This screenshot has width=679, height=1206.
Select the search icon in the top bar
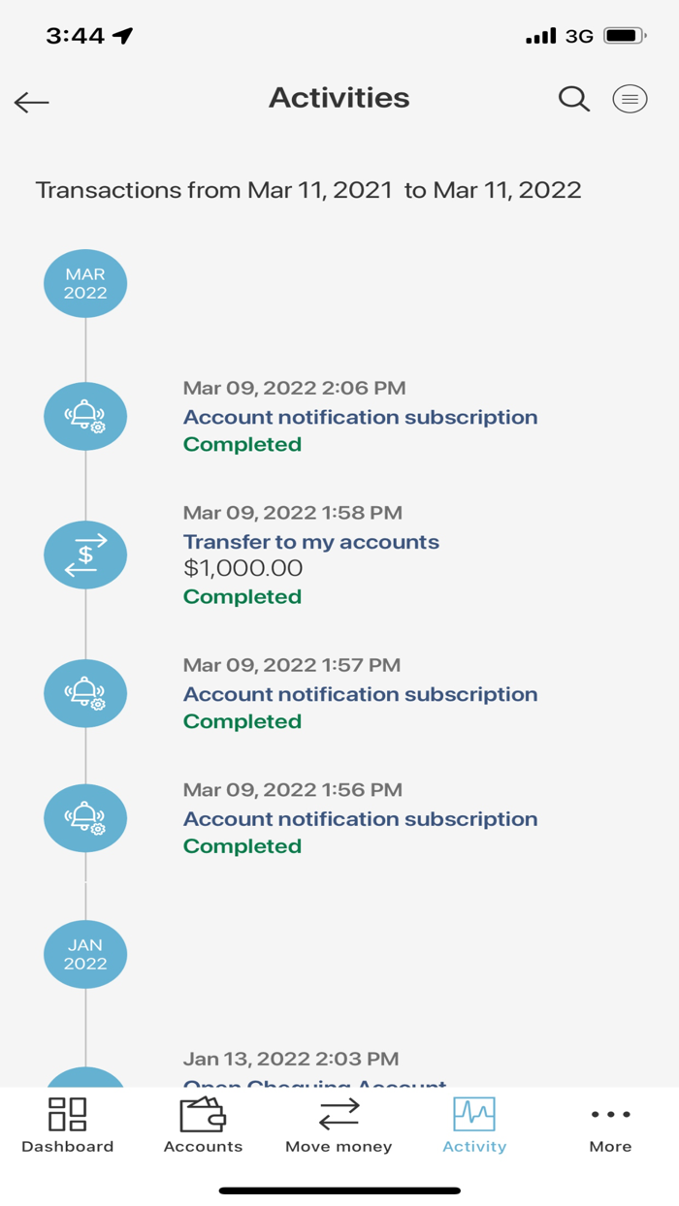click(574, 99)
